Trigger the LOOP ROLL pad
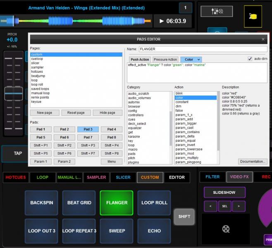Screen dimensions: 272x248 [154, 203]
